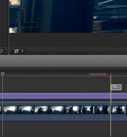Open the dropdown arrow beside Crop tool
The height and width of the screenshot is (137, 127).
(x=22, y=51)
